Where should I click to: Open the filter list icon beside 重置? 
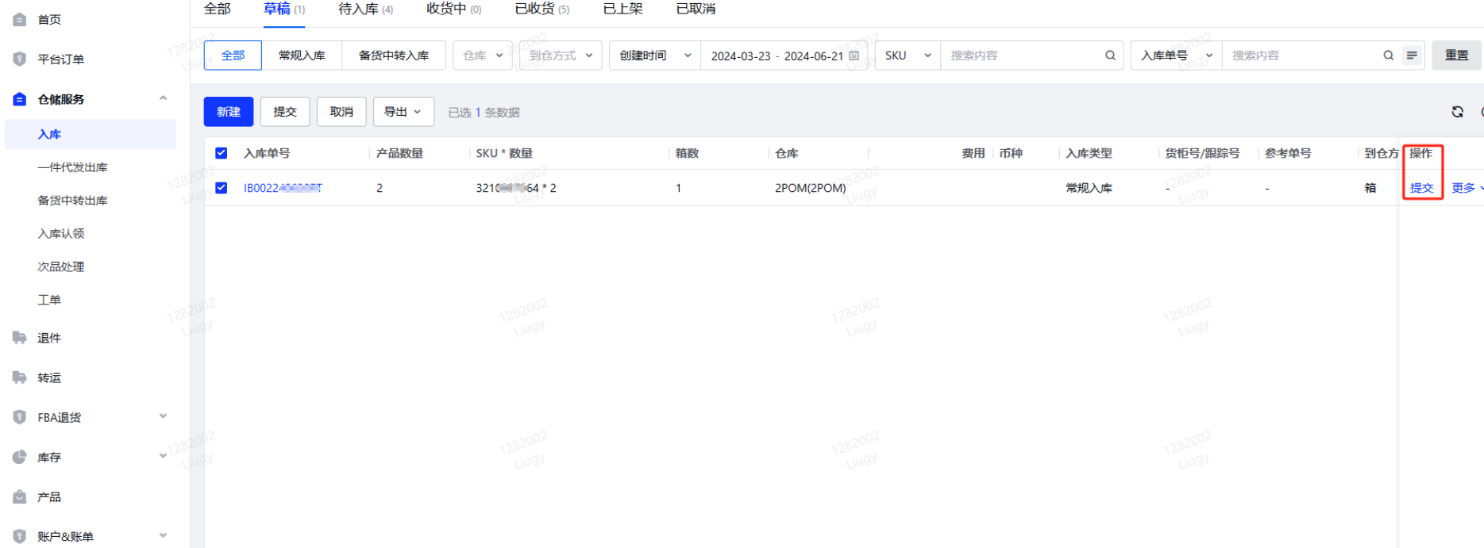click(1412, 56)
